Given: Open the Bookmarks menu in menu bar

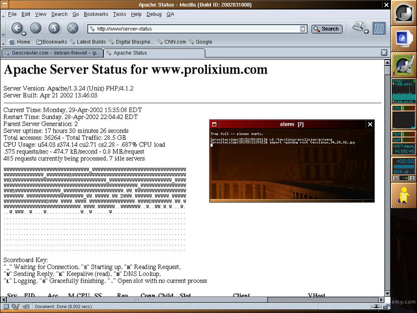Looking at the screenshot, I should (96, 14).
